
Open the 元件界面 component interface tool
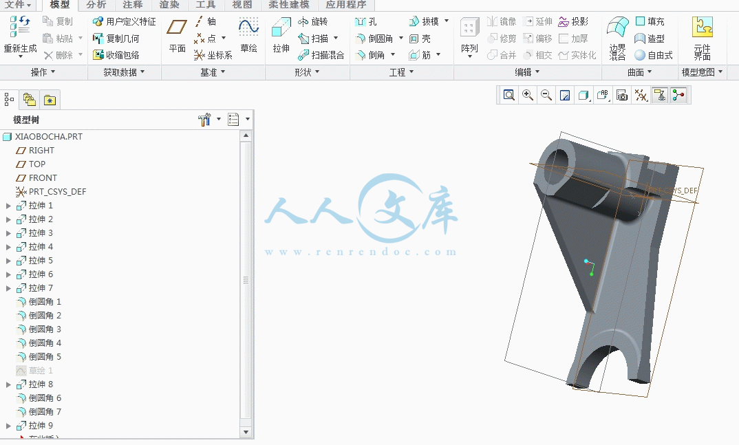(x=703, y=38)
